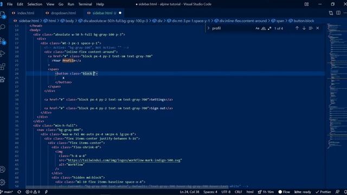Click the split editor right icon
This screenshot has width=347, height=195.
tap(338, 13)
